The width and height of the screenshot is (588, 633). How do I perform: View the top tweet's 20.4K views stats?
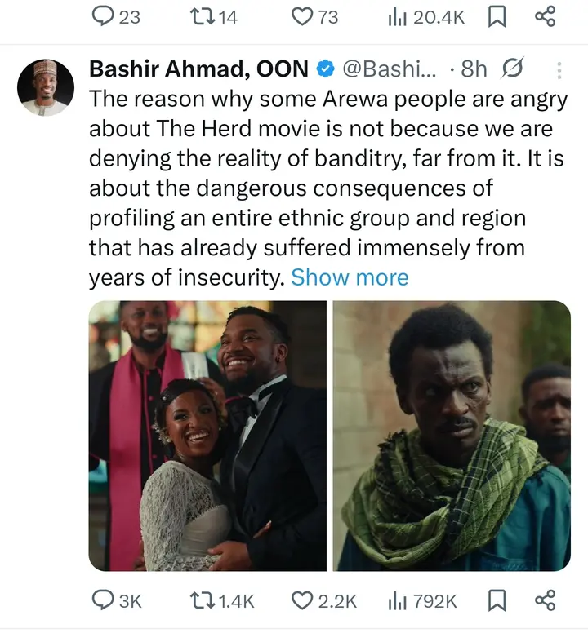pos(398,16)
